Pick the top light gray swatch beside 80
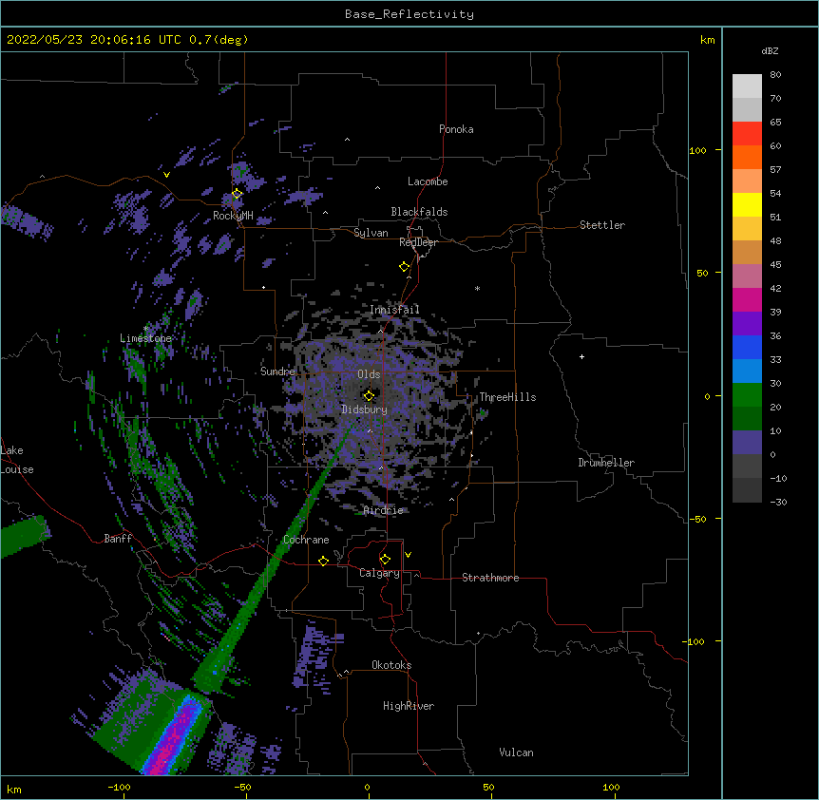The width and height of the screenshot is (819, 800). coord(747,86)
